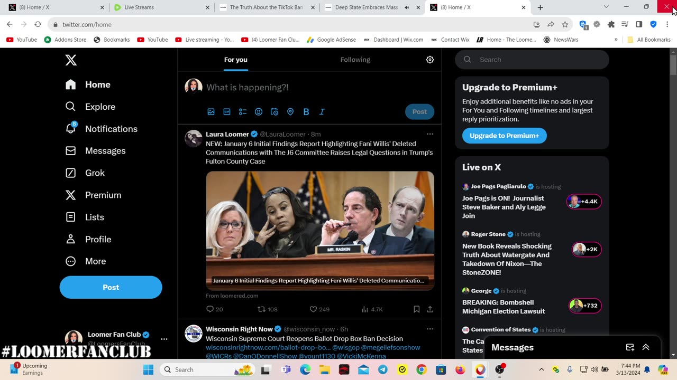The image size is (677, 380).
Task: Add media image to the post composer
Action: [x=211, y=112]
